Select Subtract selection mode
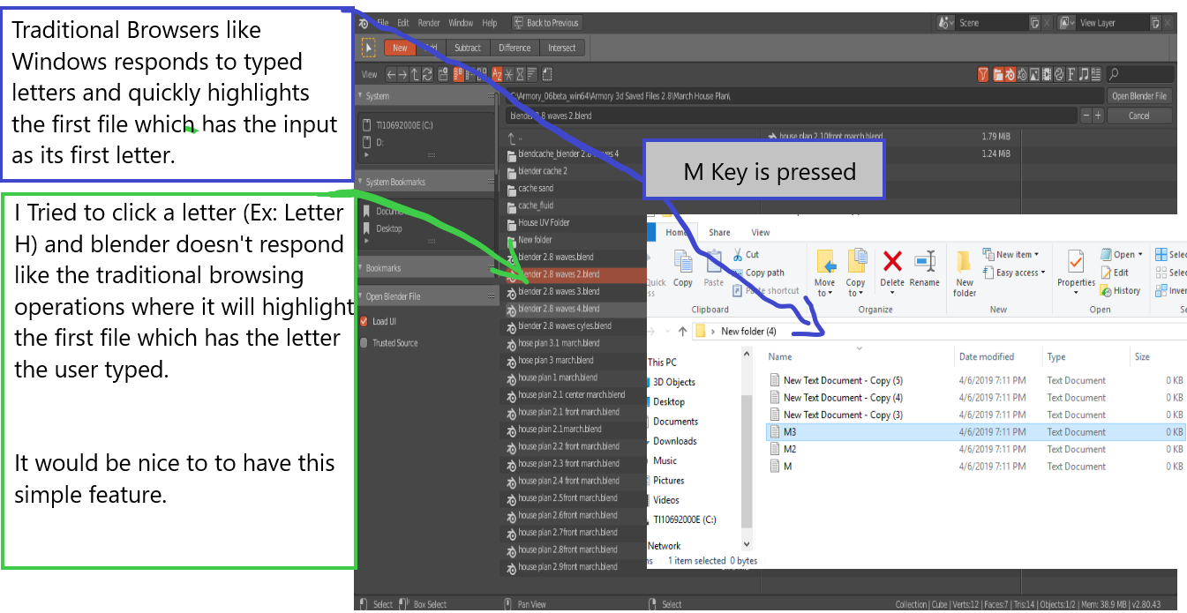 click(x=468, y=48)
